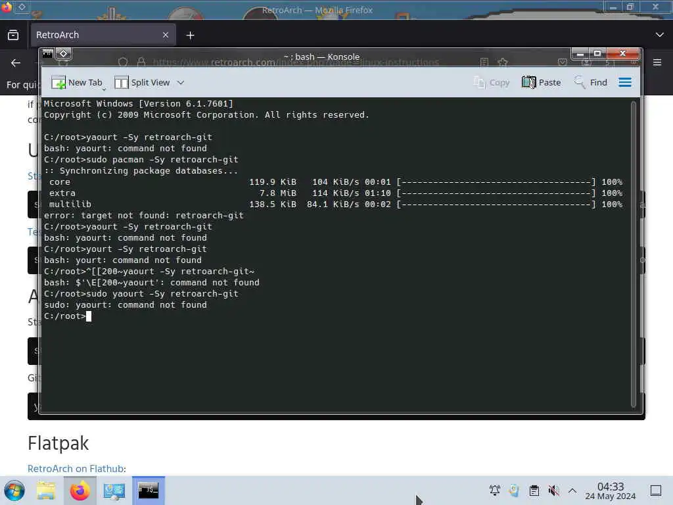Switch to Firefox in the taskbar
The height and width of the screenshot is (505, 673).
(x=80, y=491)
